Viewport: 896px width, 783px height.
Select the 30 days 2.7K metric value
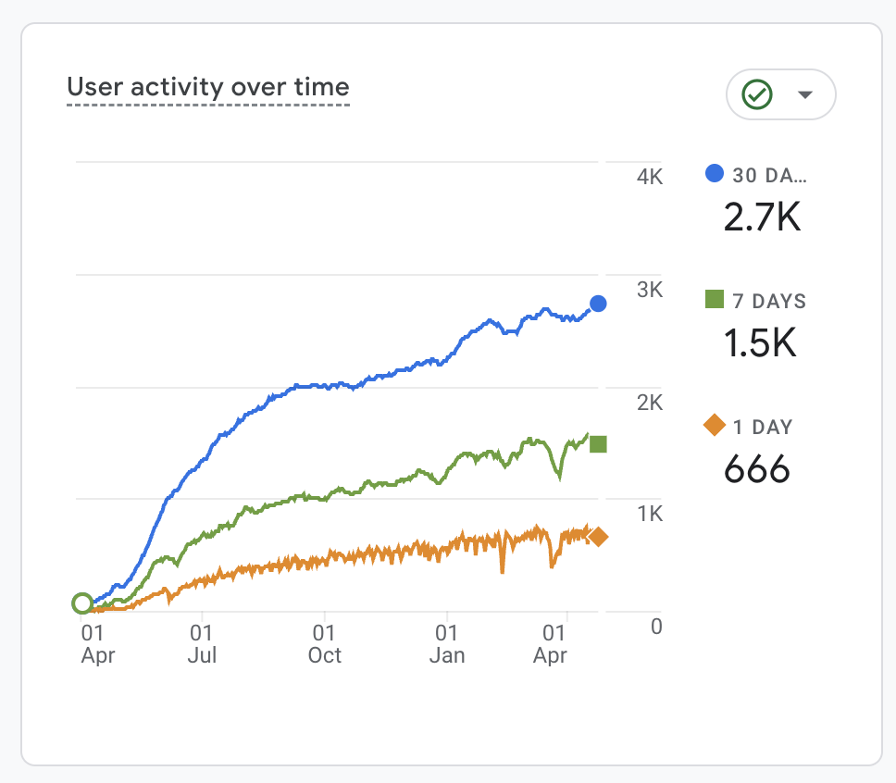[x=761, y=217]
